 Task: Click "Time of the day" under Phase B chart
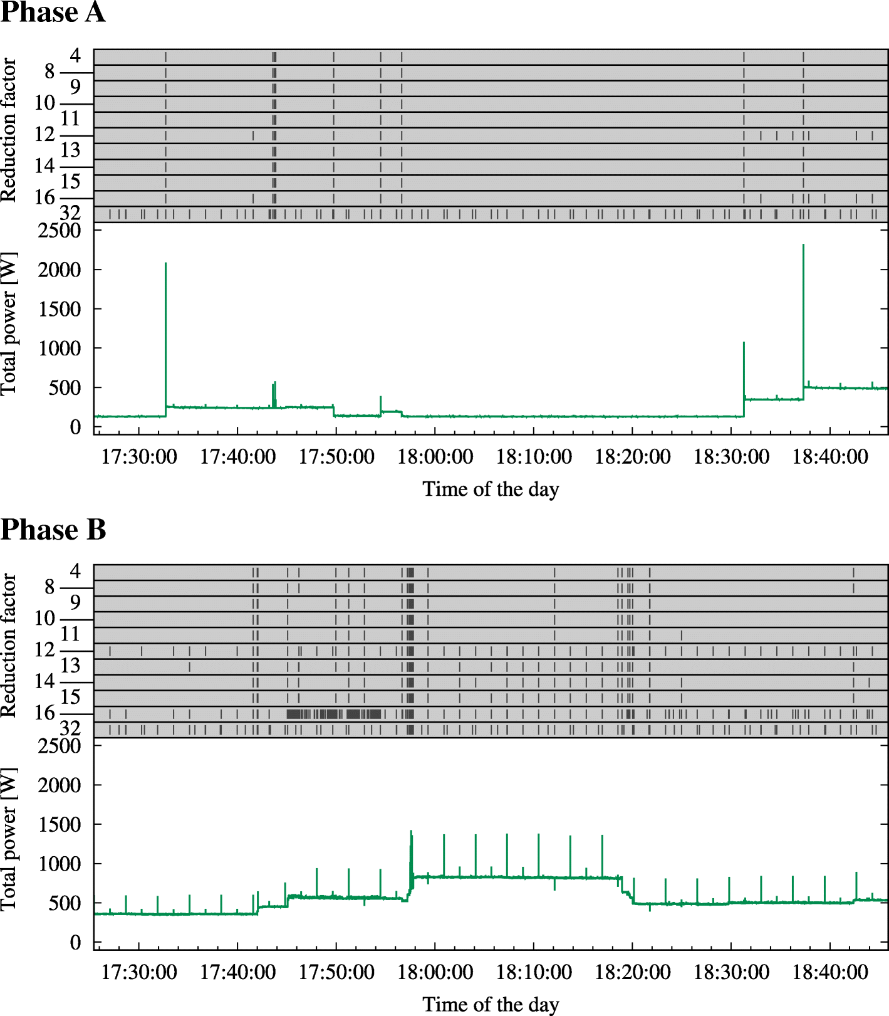pyautogui.click(x=491, y=1004)
